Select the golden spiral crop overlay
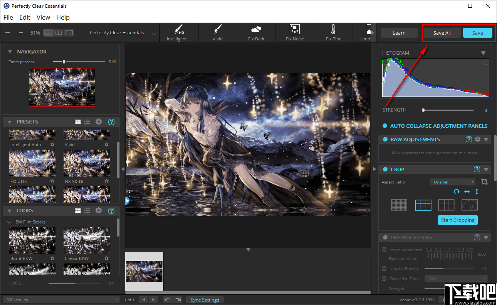The image size is (497, 305). (x=470, y=205)
